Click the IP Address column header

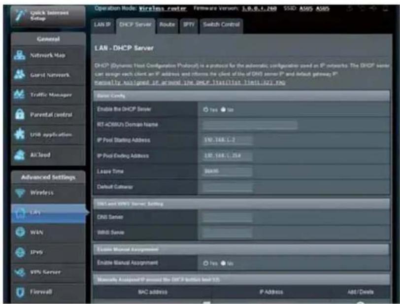[x=271, y=292]
